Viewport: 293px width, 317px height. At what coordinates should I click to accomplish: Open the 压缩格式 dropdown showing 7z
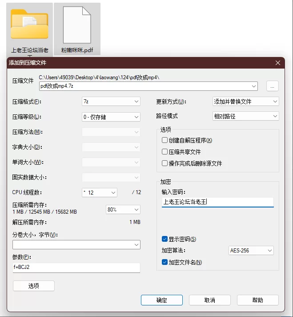111,102
